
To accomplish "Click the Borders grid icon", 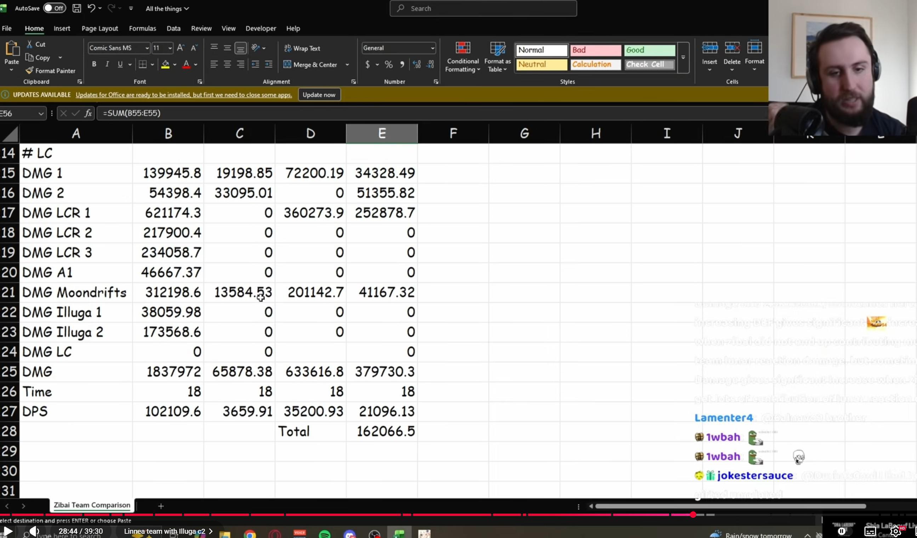I will point(143,64).
